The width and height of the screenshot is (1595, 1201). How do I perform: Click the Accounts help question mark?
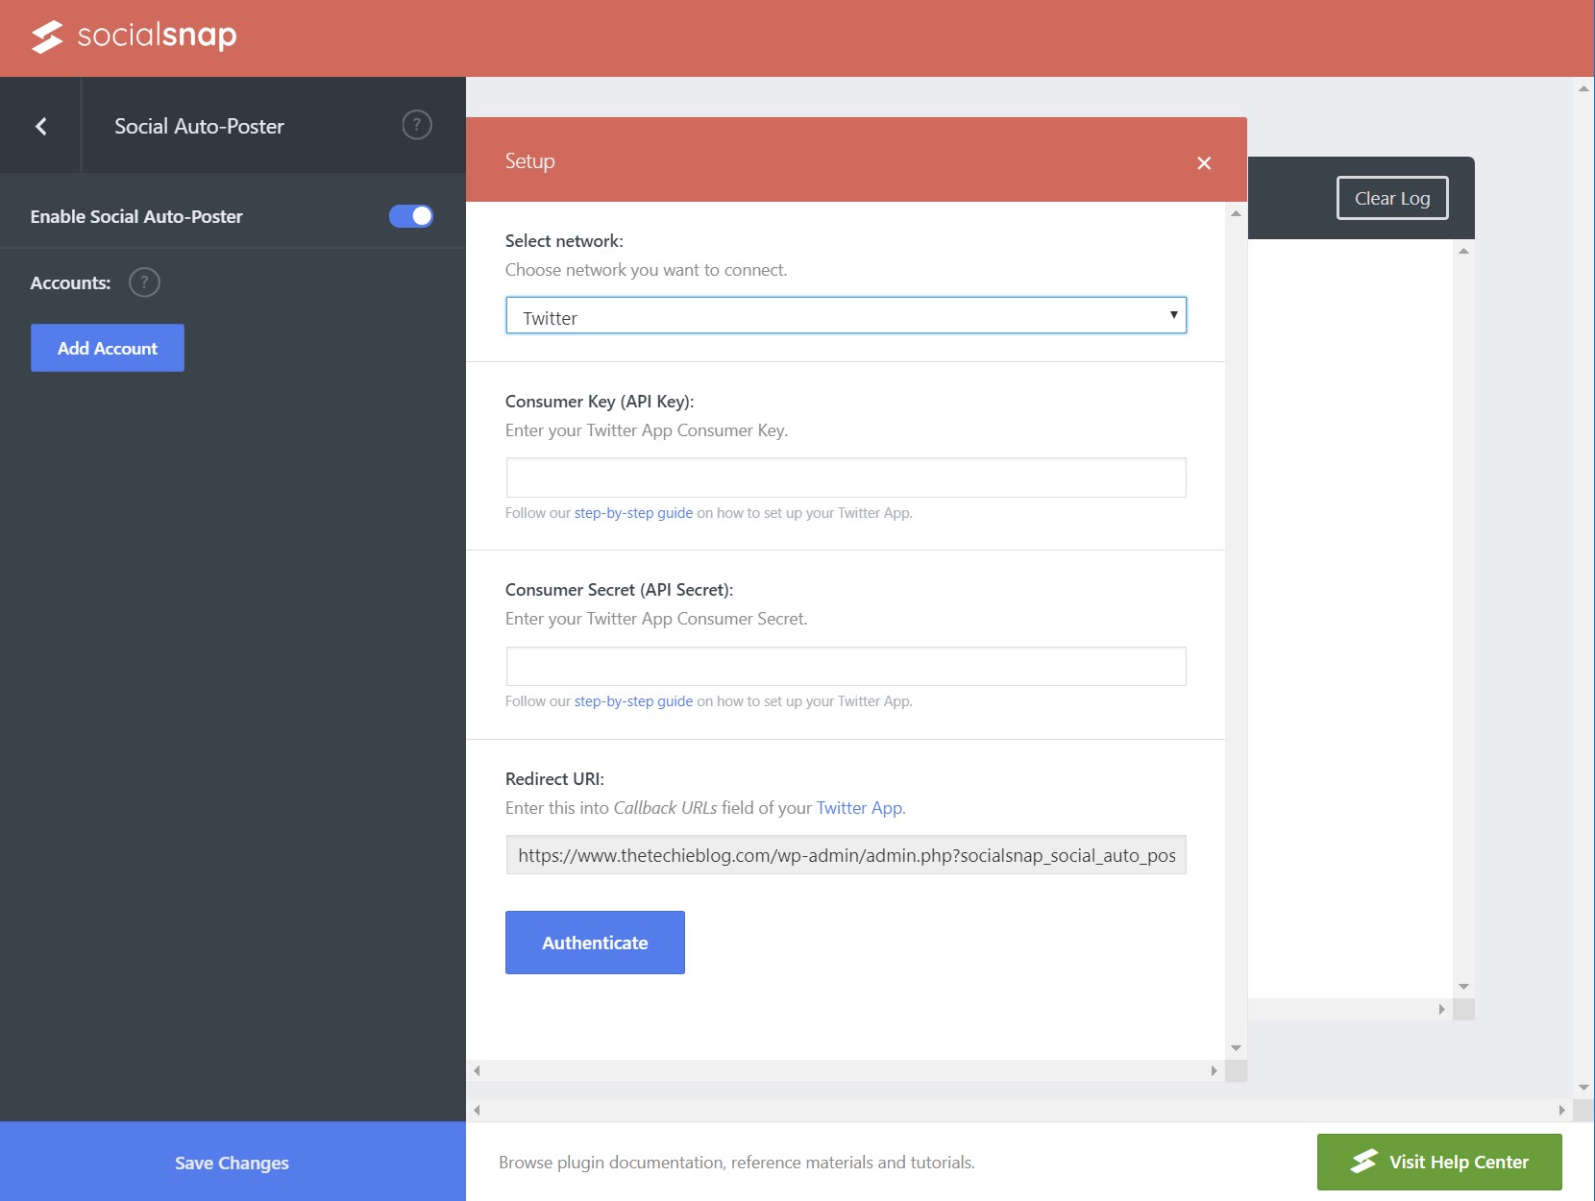click(144, 282)
